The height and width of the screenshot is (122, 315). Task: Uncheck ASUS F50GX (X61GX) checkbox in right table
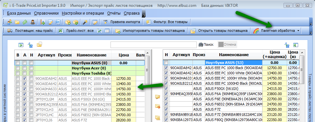pos(166,89)
